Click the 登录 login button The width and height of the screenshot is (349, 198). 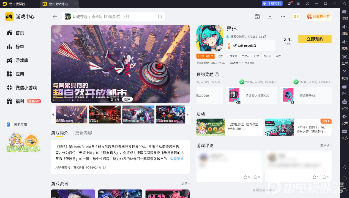tap(296, 16)
